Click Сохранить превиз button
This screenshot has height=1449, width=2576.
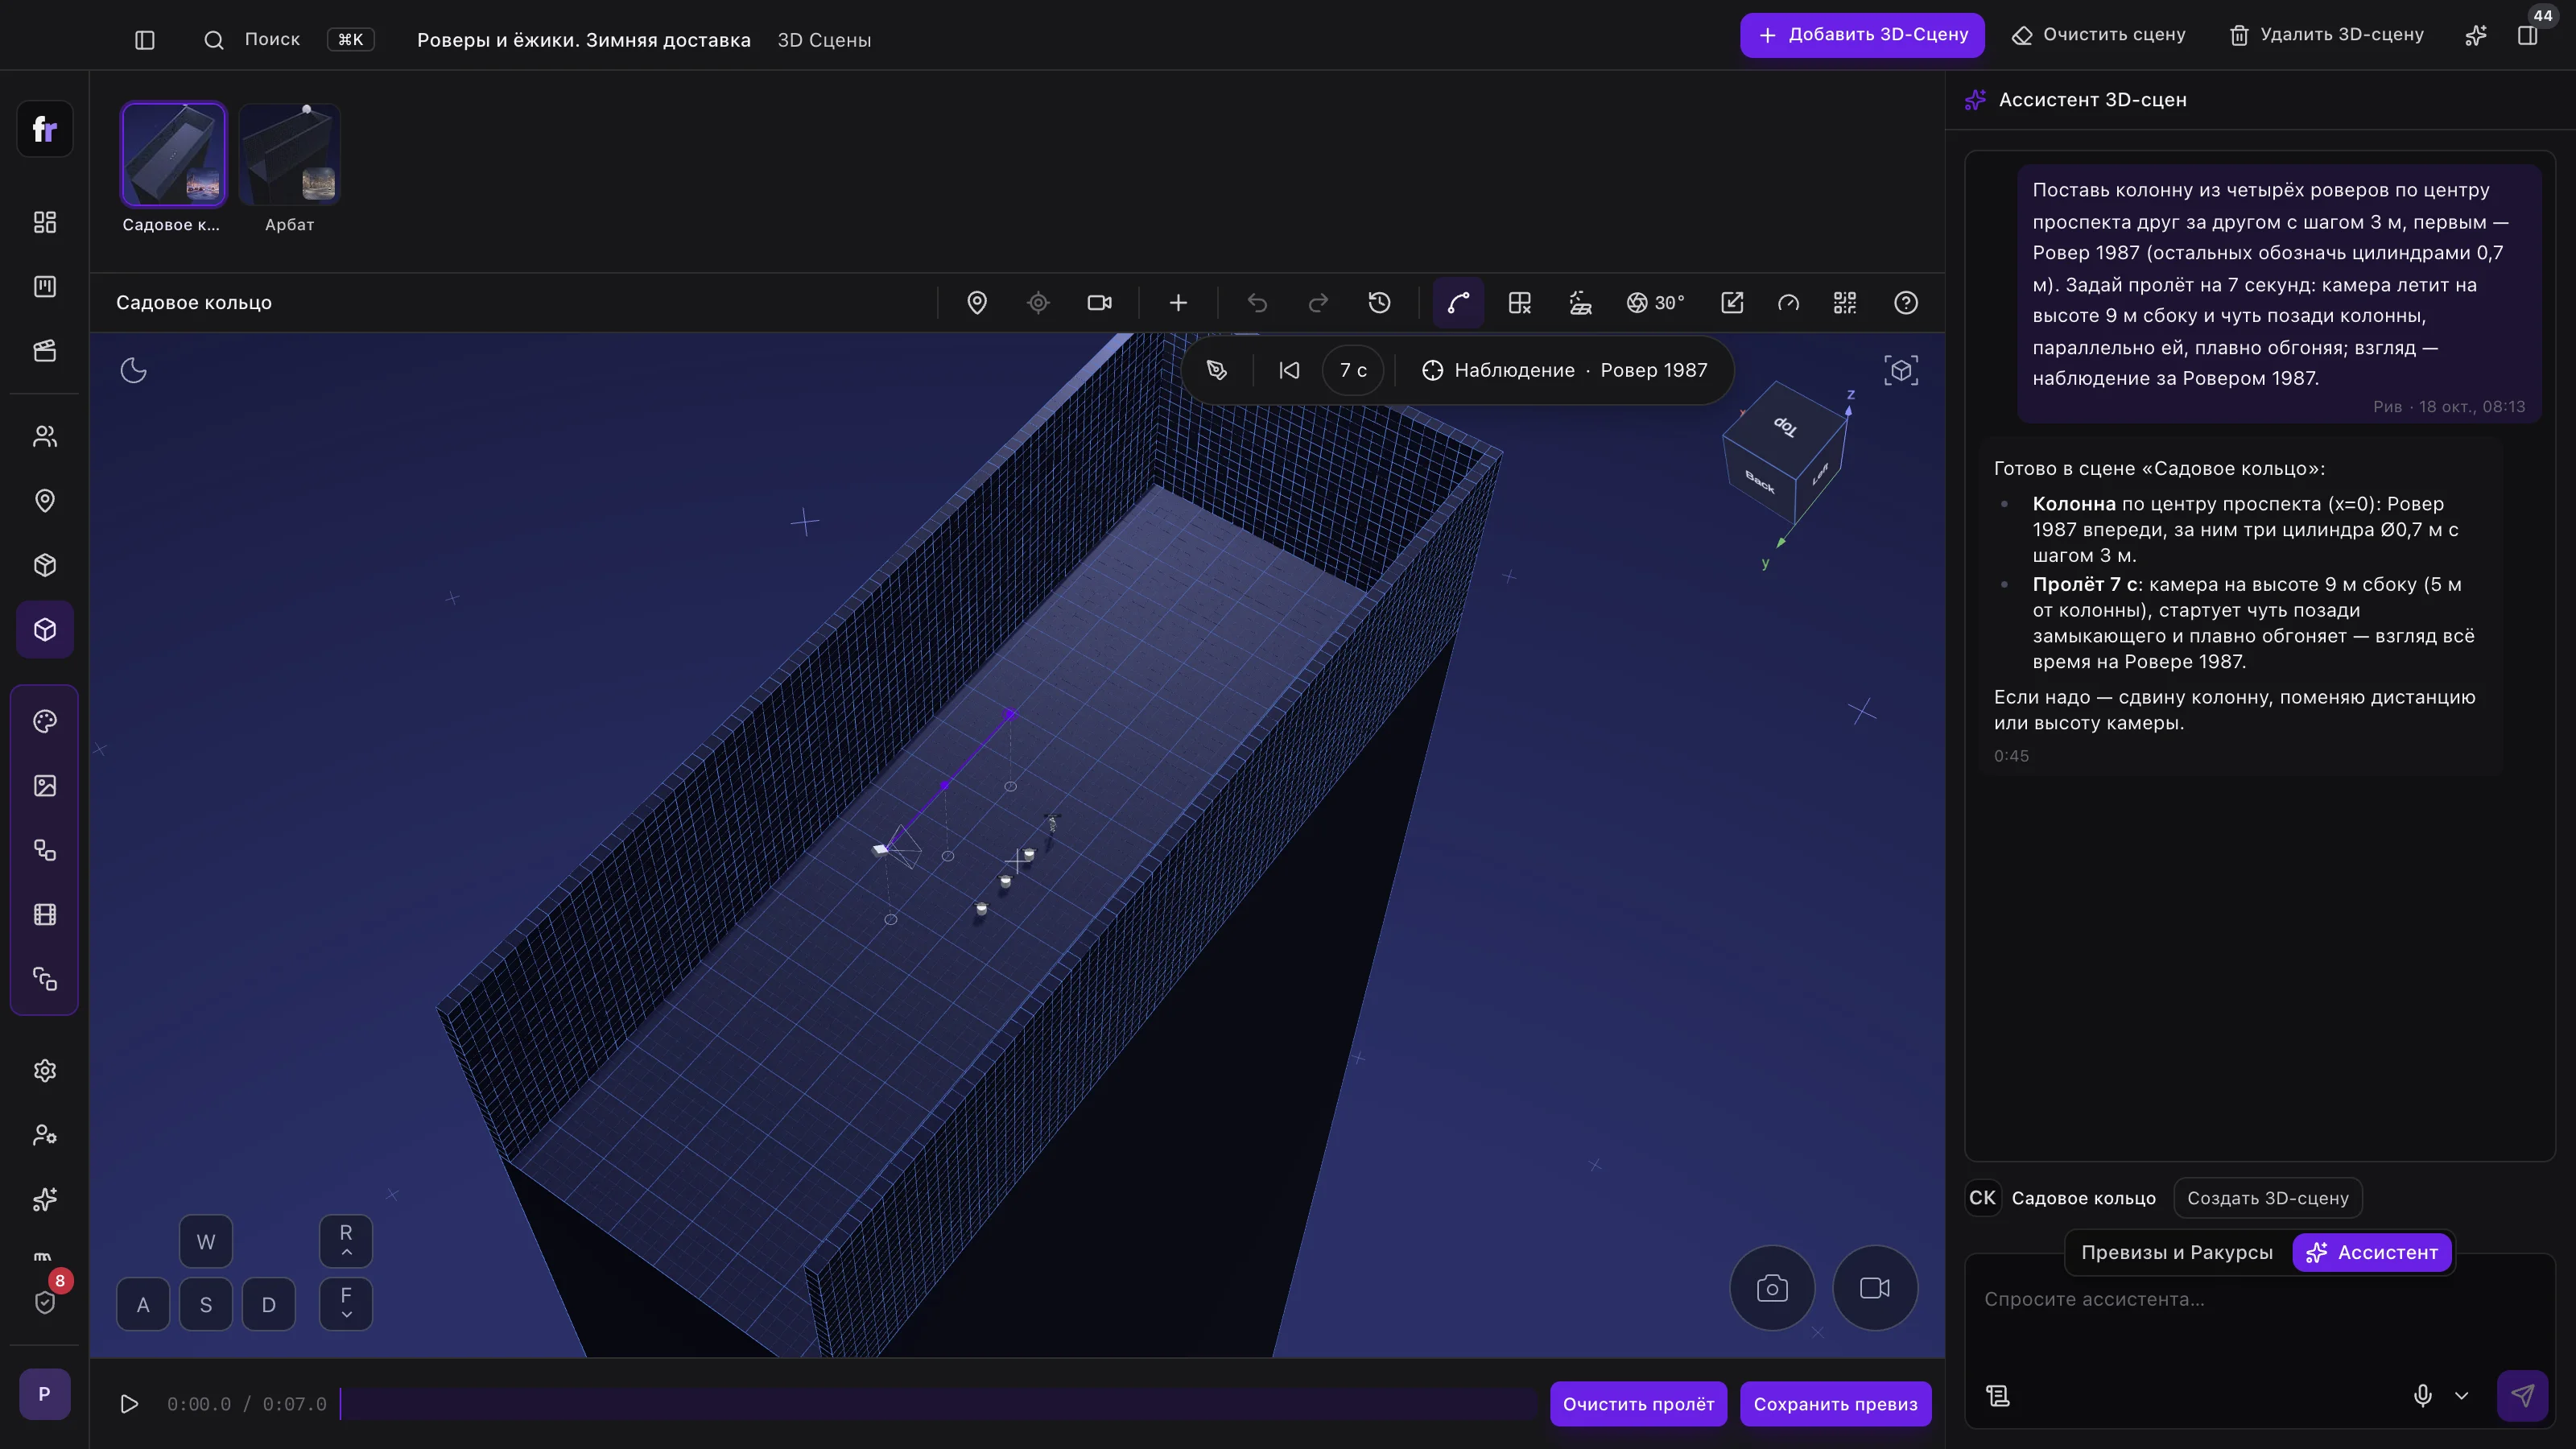(x=1835, y=1404)
